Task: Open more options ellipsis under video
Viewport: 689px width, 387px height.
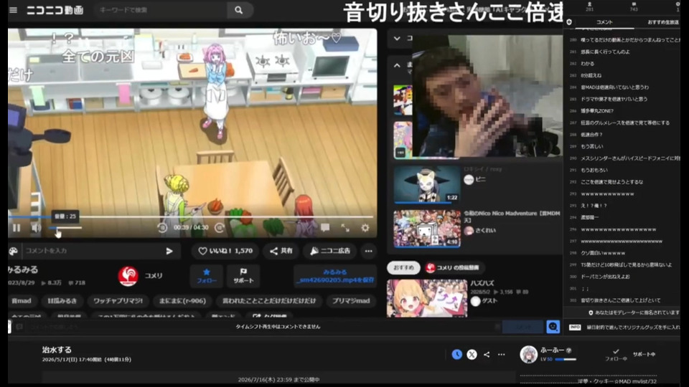Action: click(369, 251)
